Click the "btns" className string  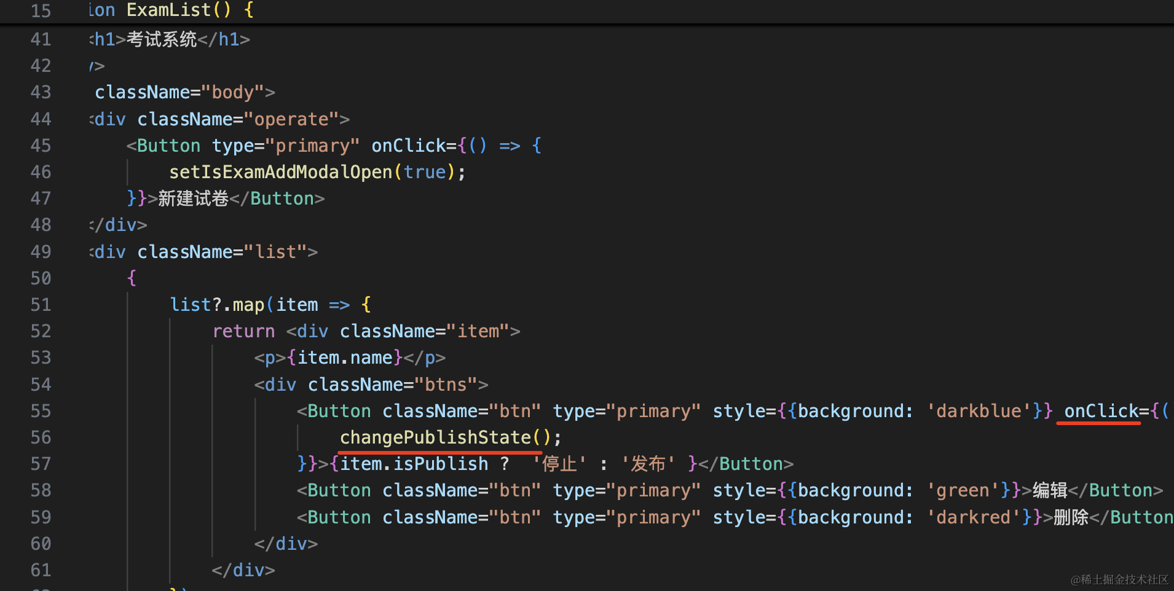[x=446, y=385]
